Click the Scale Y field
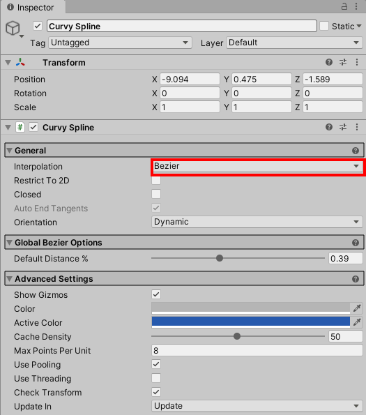 (261, 107)
